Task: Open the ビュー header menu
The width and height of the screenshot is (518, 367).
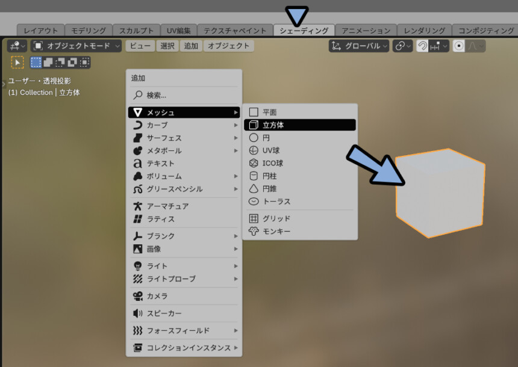Action: pos(140,46)
